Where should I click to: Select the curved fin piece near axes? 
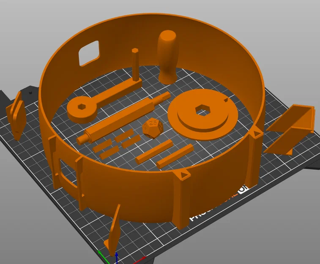[113, 230]
